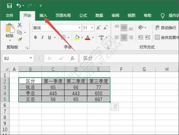Open insert function with the fx icon

tap(72, 58)
